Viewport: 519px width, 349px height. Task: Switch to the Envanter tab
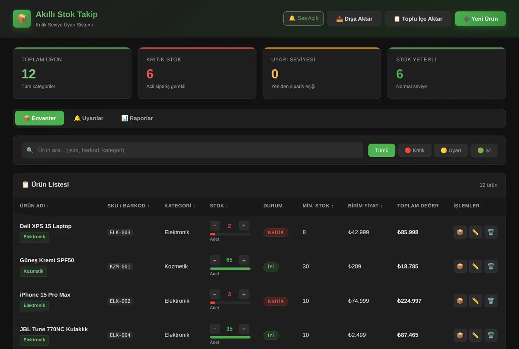39,118
